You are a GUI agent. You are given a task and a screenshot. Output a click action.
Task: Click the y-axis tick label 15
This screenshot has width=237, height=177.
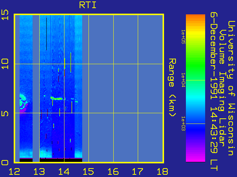click(5, 15)
